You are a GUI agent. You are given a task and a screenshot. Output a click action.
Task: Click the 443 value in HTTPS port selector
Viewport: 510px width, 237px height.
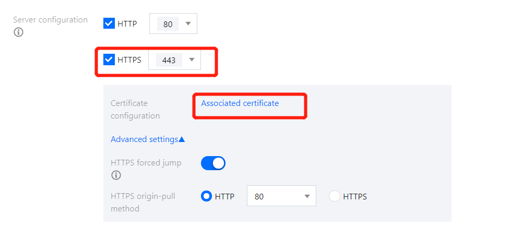tap(169, 60)
